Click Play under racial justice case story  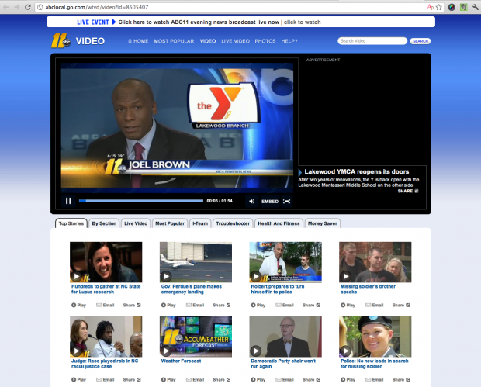tap(79, 380)
